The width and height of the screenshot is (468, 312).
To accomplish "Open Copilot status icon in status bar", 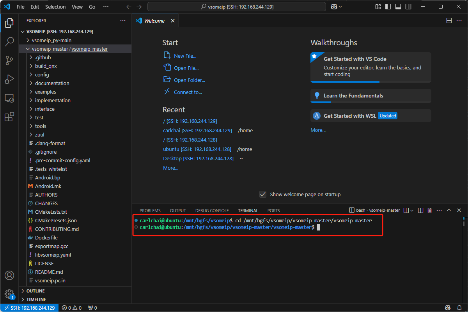I will (448, 308).
